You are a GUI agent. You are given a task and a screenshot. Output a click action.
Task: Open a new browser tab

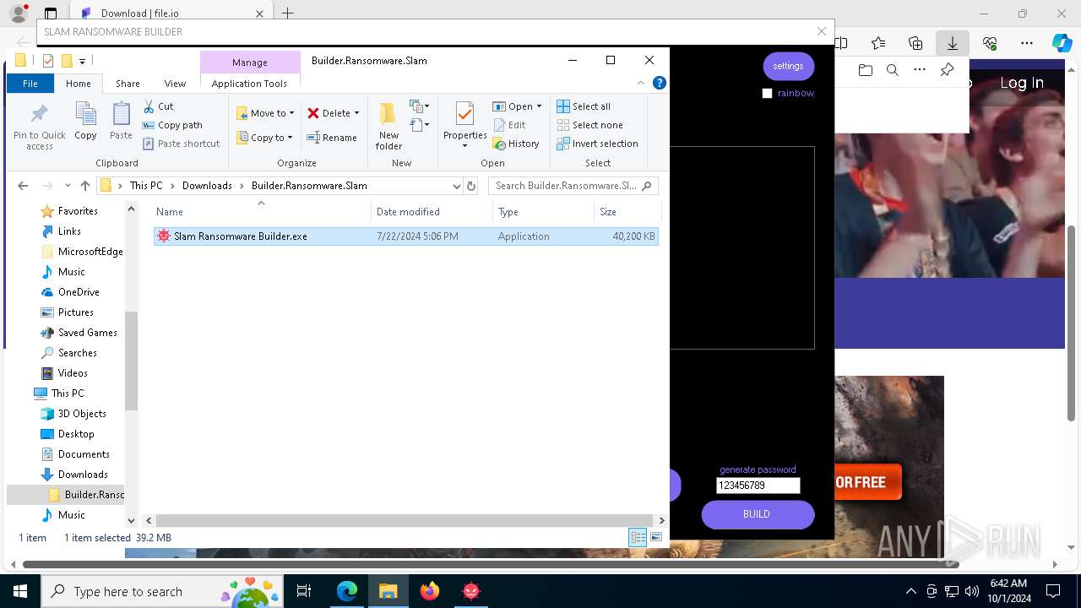pos(288,14)
